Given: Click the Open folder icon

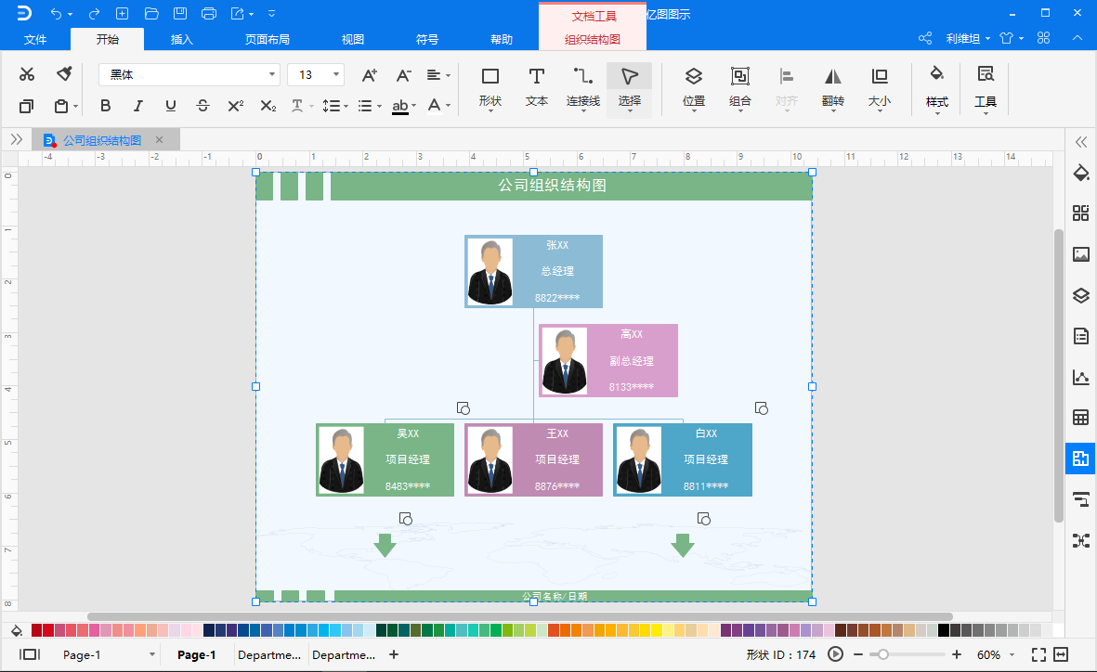Looking at the screenshot, I should [151, 13].
